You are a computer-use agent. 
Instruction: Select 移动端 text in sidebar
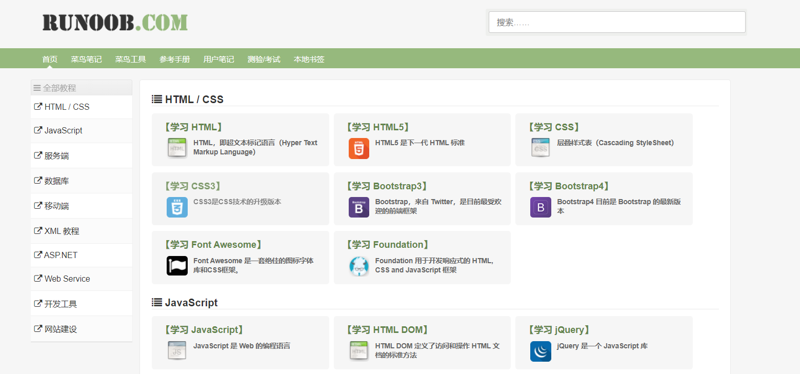tap(56, 206)
